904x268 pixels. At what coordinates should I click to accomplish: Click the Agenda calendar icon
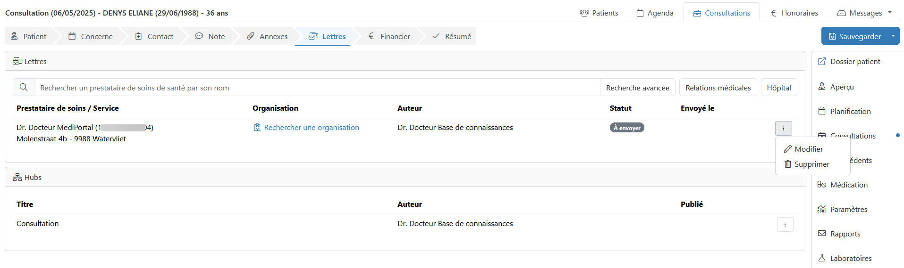click(x=640, y=13)
